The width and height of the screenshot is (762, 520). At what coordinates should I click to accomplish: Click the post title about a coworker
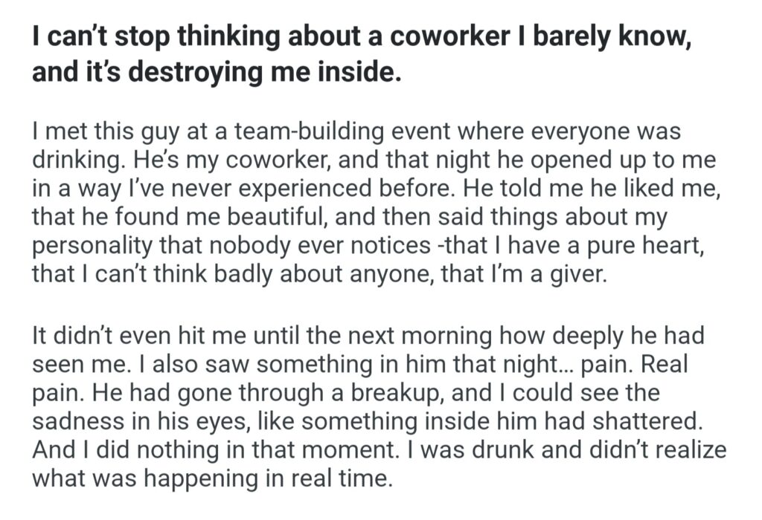click(357, 55)
